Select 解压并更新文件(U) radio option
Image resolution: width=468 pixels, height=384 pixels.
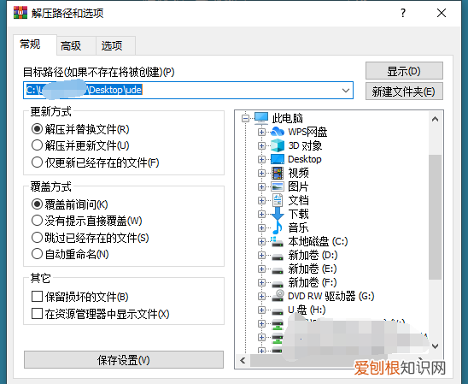point(80,146)
